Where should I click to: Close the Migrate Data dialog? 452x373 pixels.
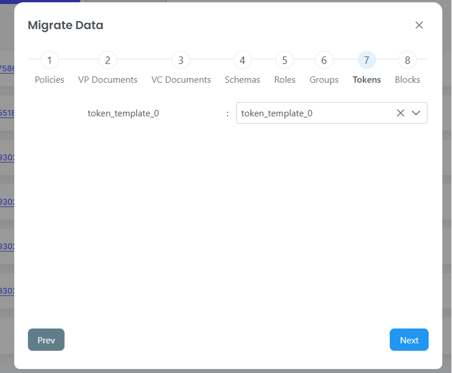point(419,25)
